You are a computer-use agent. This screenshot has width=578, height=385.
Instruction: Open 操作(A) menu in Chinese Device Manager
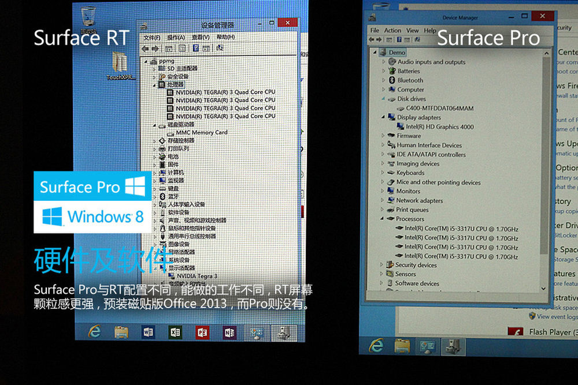176,38
